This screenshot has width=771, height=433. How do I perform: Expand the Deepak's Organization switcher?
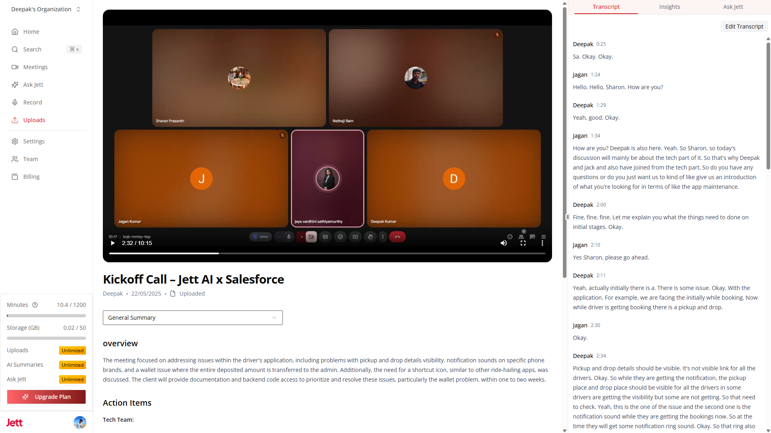point(46,9)
